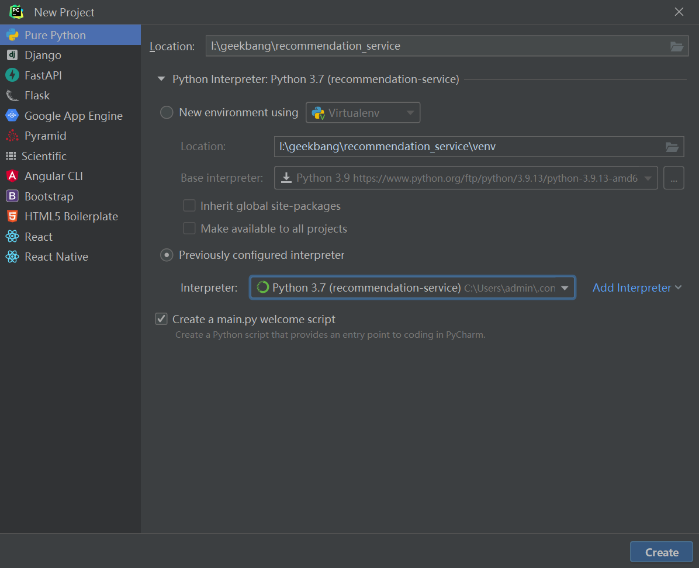Select the FastAPI icon in sidebar
Viewport: 699px width, 568px height.
[x=12, y=75]
